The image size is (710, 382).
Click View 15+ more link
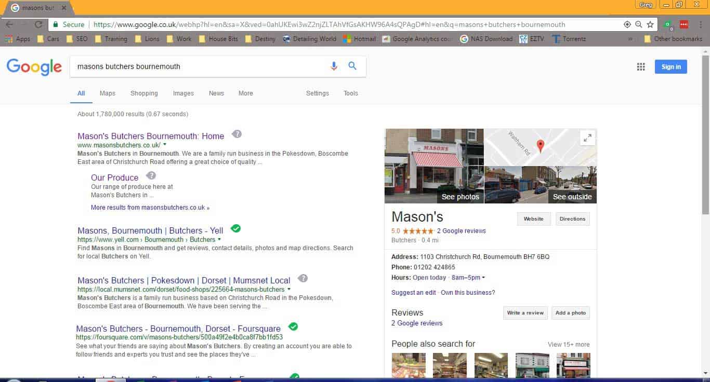[x=569, y=345]
